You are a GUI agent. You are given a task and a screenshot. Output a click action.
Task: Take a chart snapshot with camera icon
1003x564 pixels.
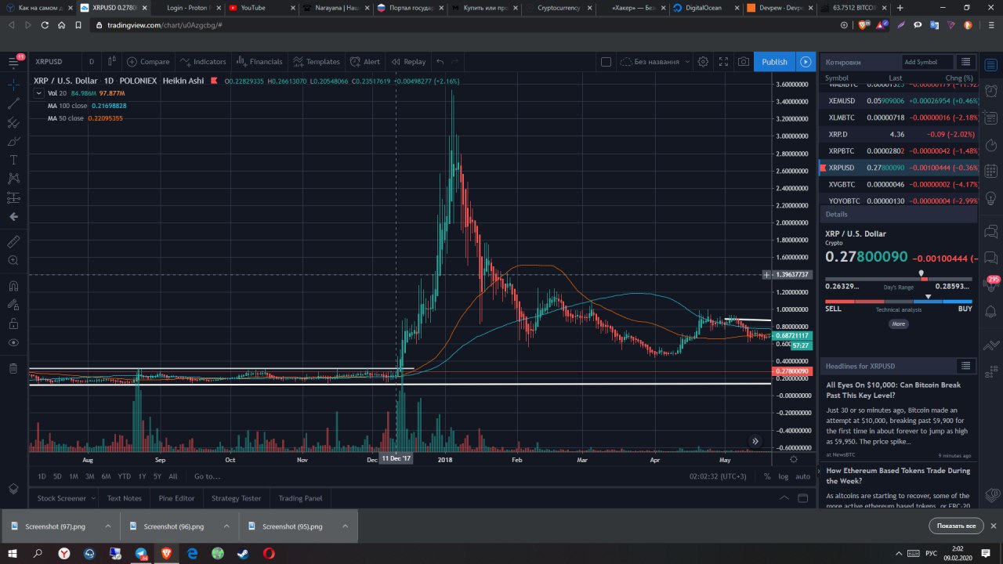click(743, 62)
